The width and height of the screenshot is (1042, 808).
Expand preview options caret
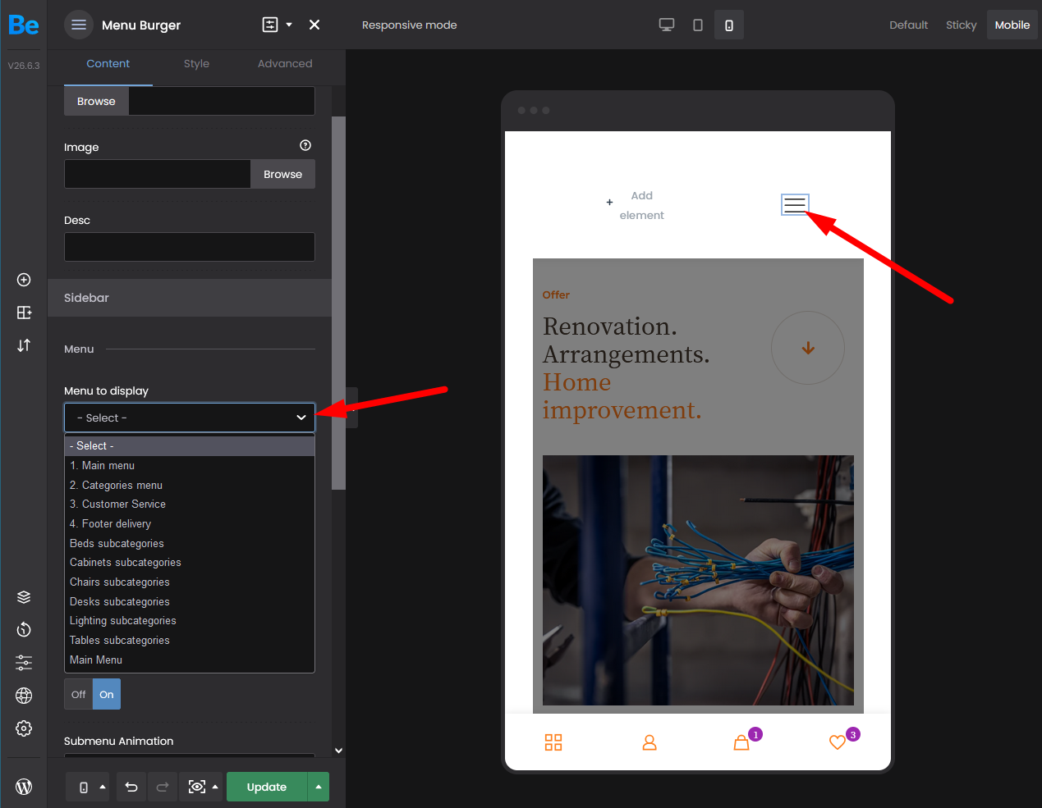pyautogui.click(x=215, y=787)
